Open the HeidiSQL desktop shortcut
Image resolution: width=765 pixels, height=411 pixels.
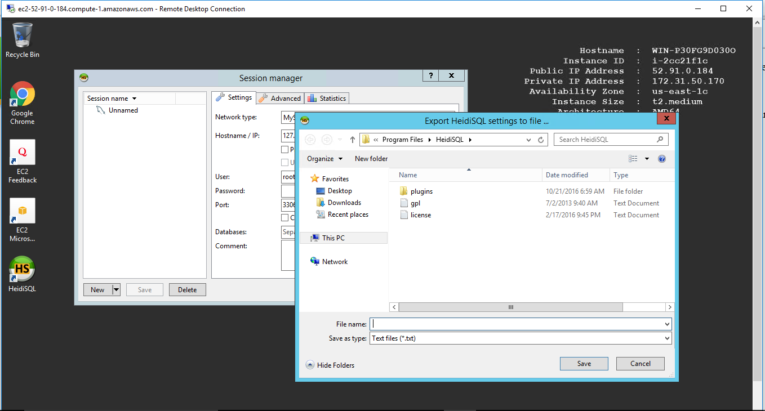(22, 274)
